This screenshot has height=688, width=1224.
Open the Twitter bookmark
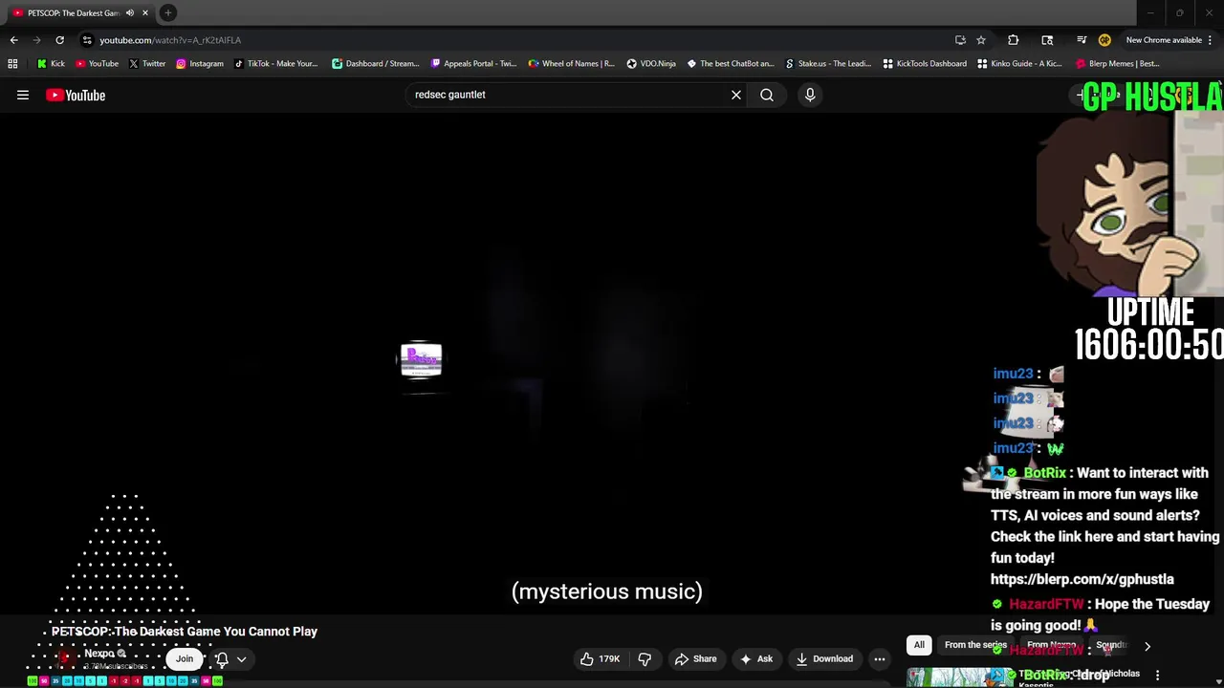(146, 64)
